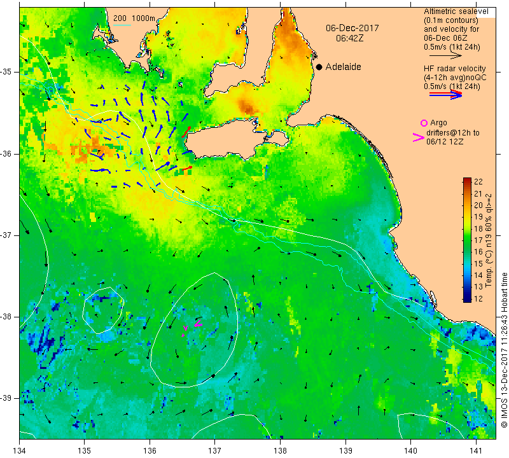
Task: Click the dark orange warm patch in Gulf St Vincent
Action: [x=247, y=106]
